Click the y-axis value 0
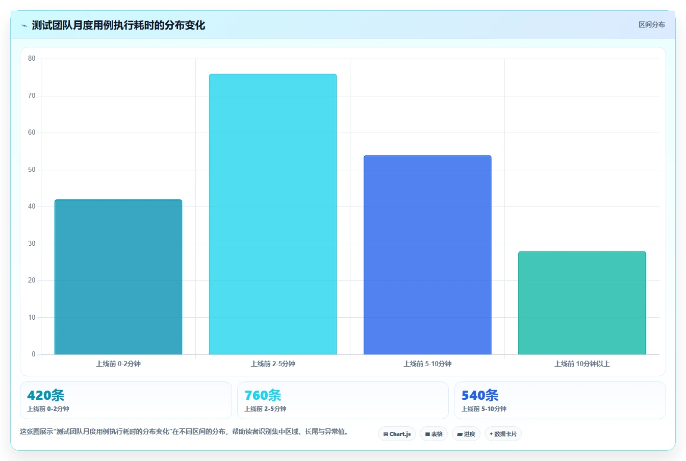Viewport: 686px width, 461px height. click(x=34, y=354)
